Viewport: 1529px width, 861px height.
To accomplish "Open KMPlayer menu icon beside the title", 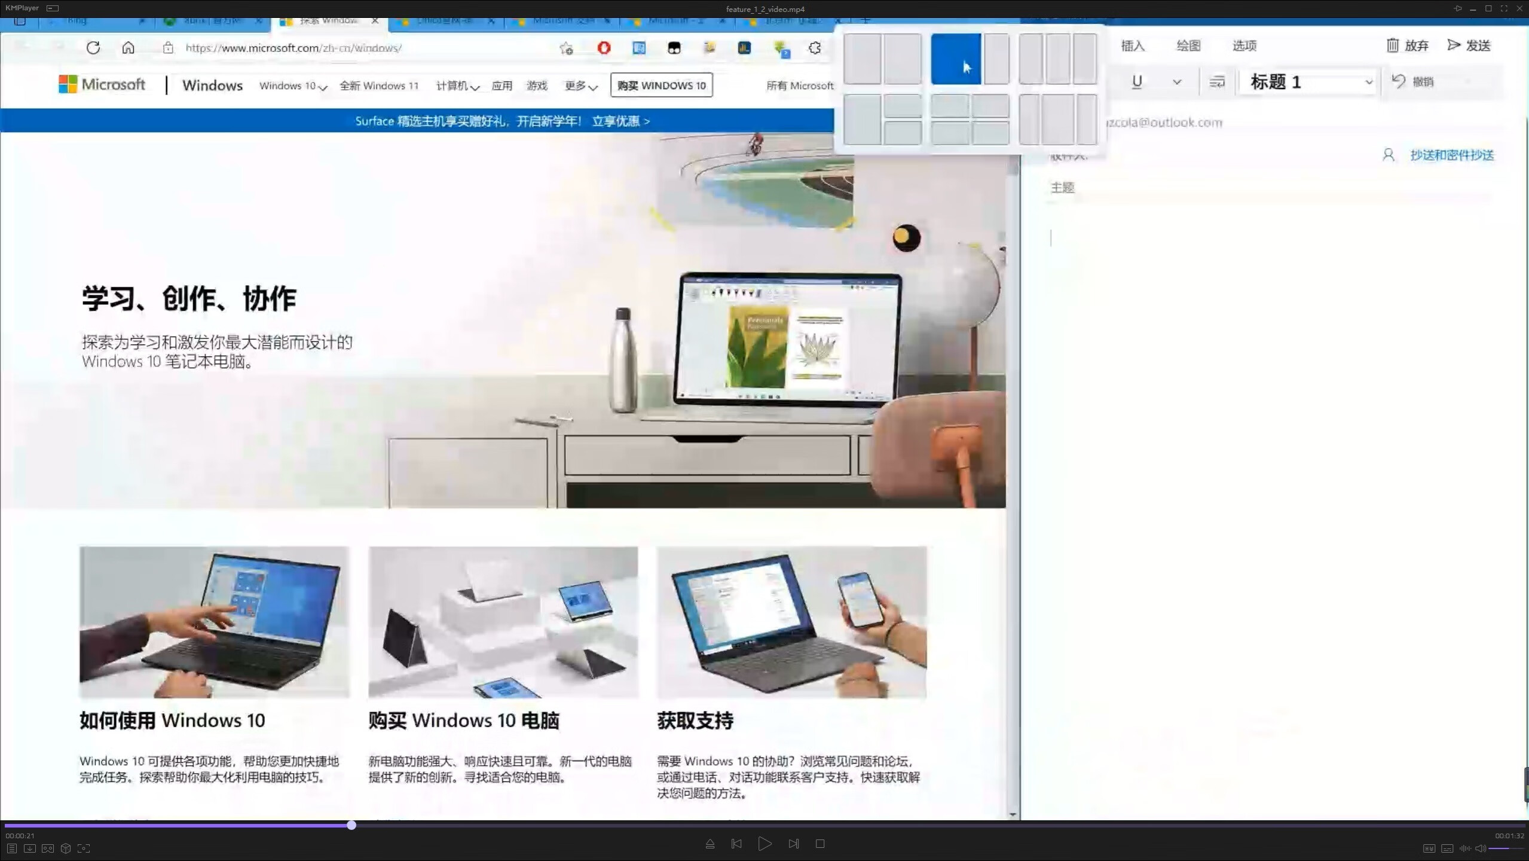I will tap(53, 8).
